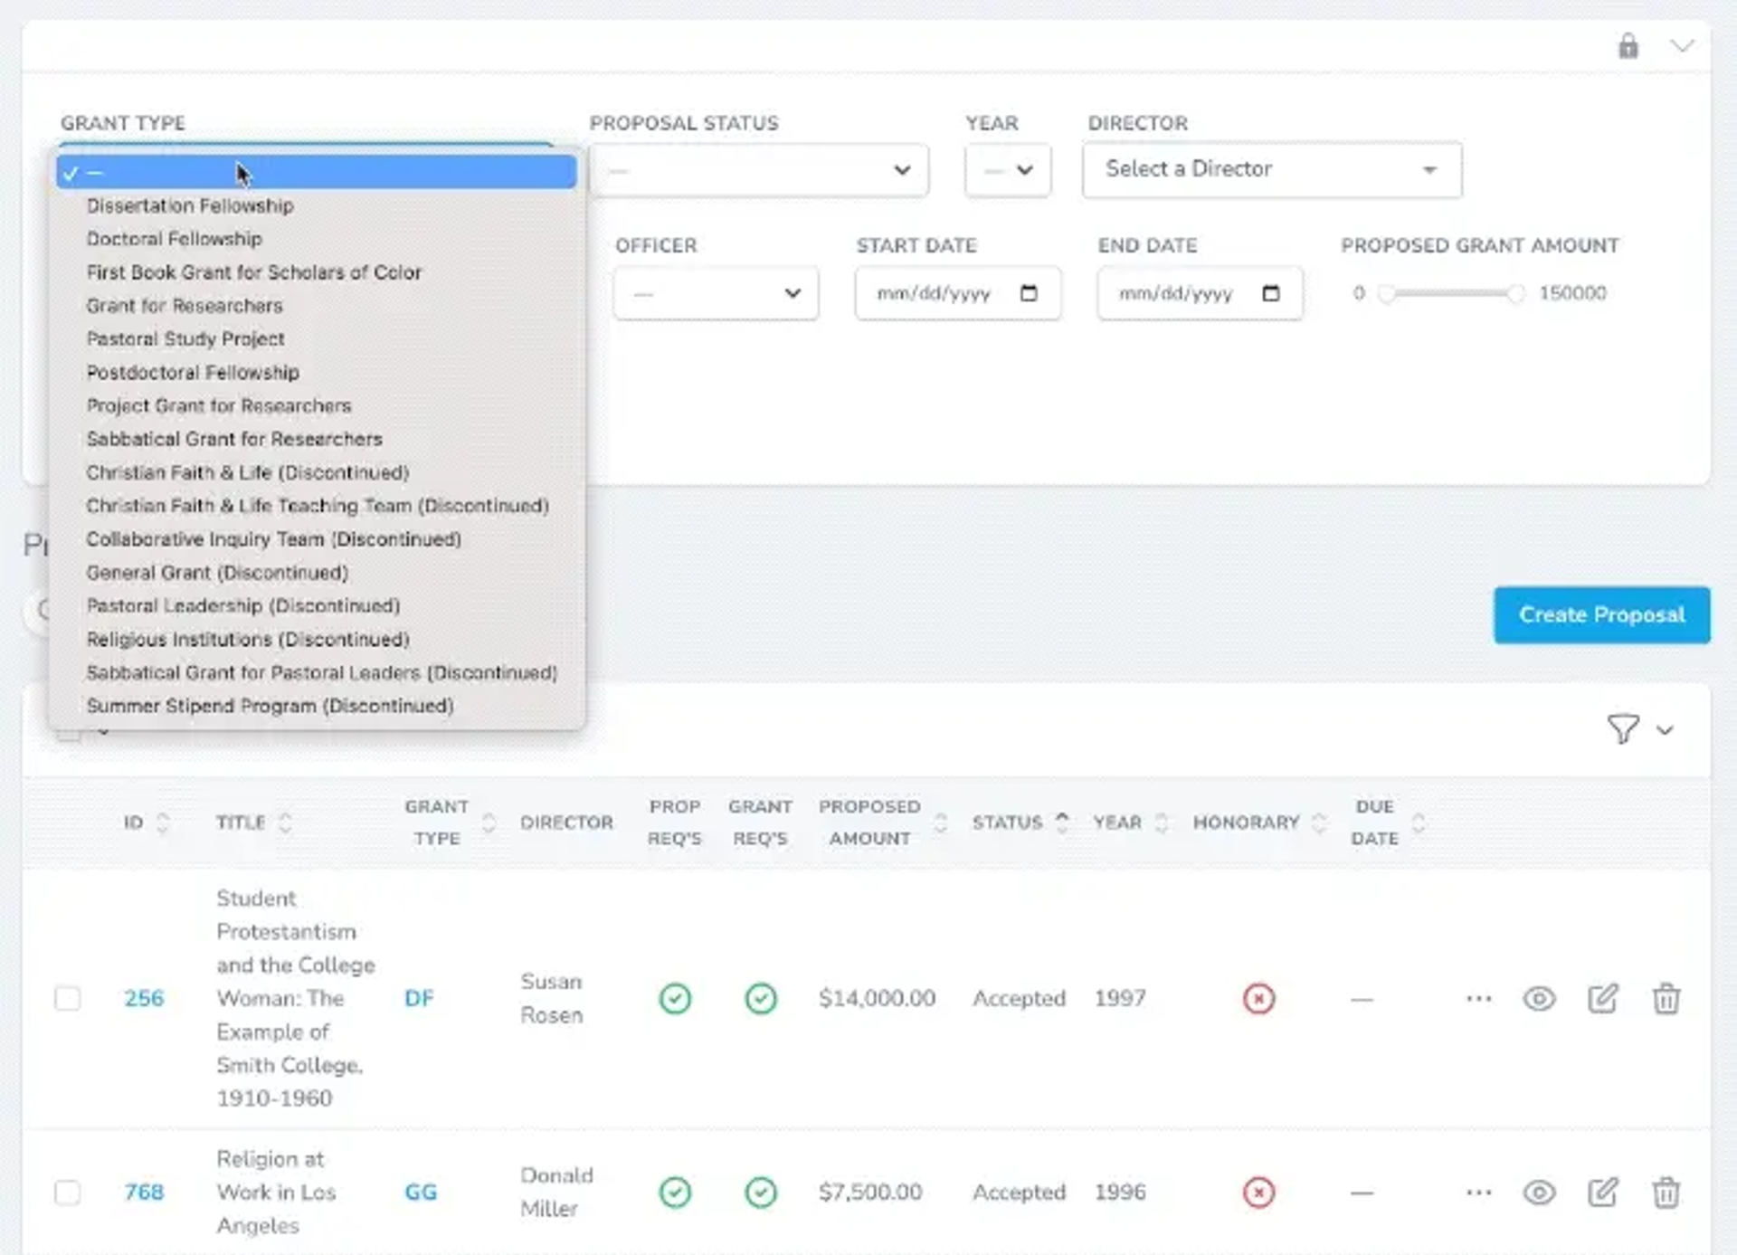Check the checkbox for proposal 768

click(x=68, y=1193)
